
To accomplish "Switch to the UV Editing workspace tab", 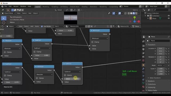I will pyautogui.click(x=64, y=7).
